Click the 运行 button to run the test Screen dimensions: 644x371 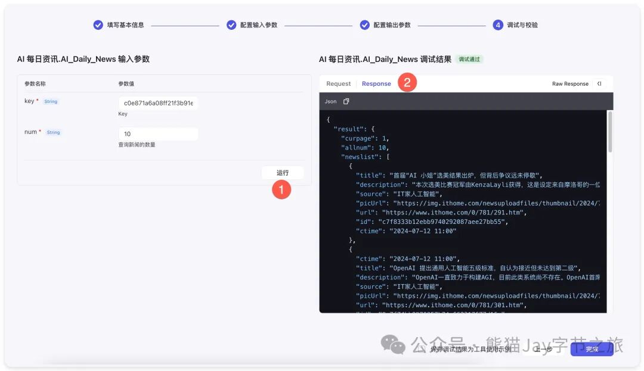(283, 173)
